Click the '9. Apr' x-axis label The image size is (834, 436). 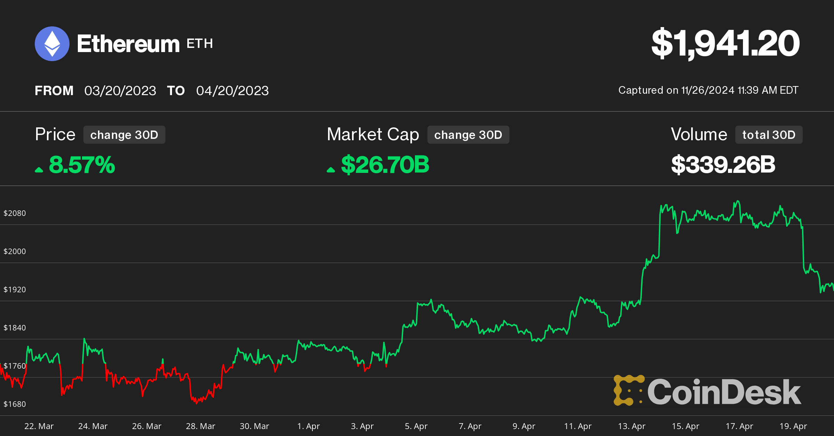click(x=524, y=426)
